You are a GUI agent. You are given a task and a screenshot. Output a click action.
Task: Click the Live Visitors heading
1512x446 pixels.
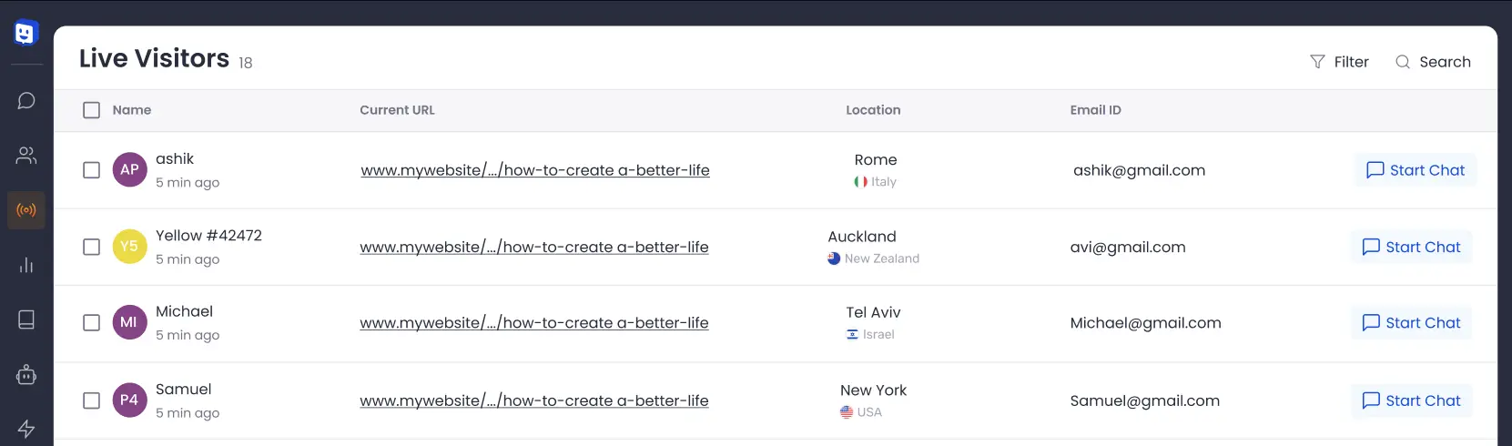tap(154, 58)
